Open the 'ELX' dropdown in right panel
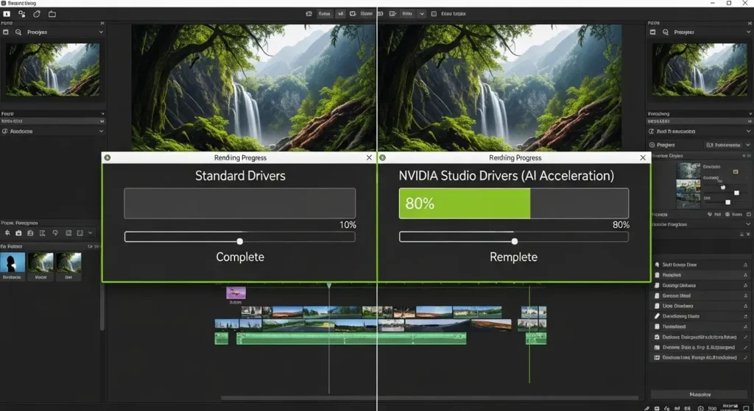Viewport: 754px width, 411px height. coord(723,145)
